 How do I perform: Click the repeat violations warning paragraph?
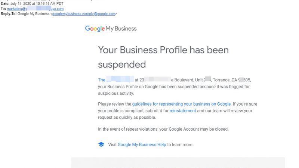coord(163,129)
